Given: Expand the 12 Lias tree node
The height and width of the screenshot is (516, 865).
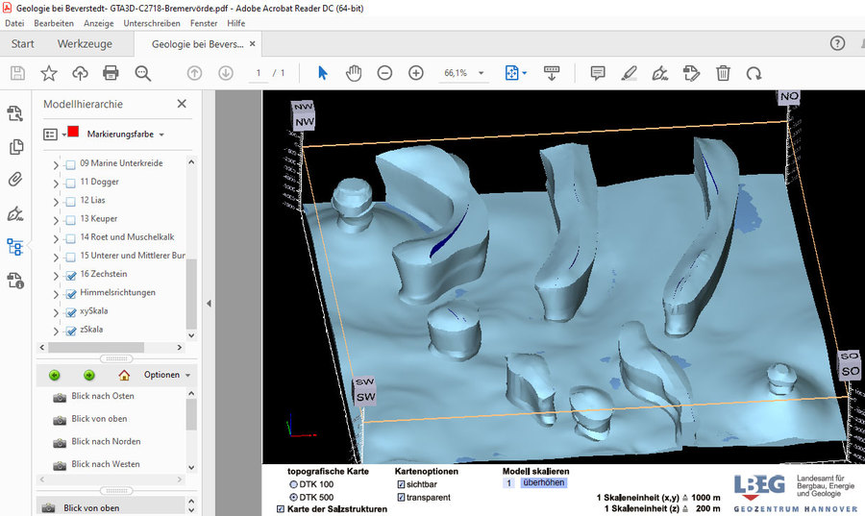Looking at the screenshot, I should 54,201.
